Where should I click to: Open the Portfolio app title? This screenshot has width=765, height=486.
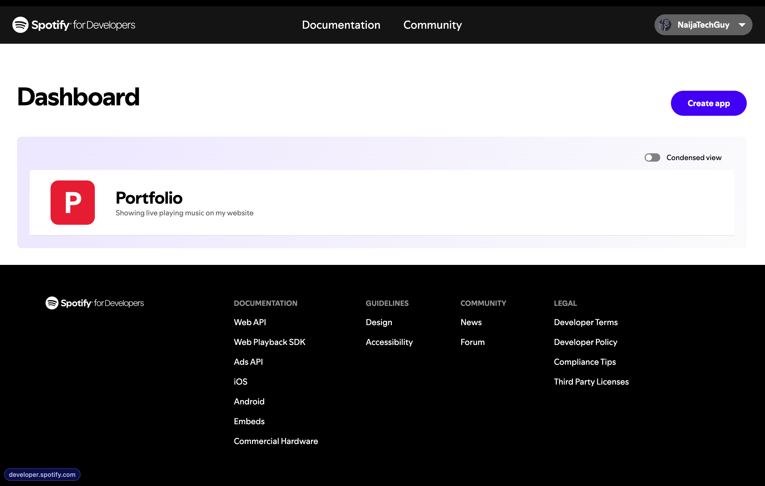149,198
